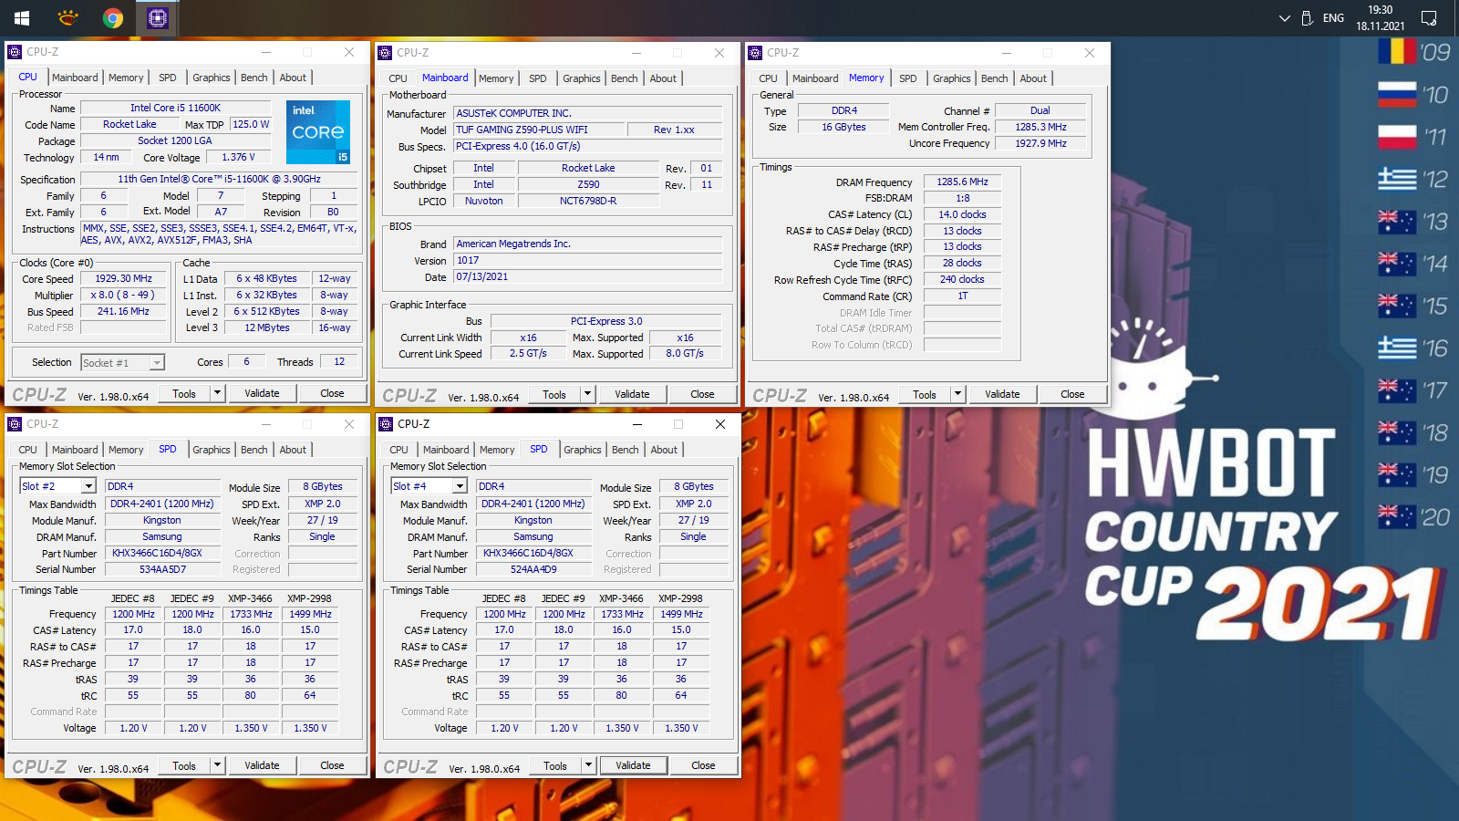
Task: Open About tab in the Slot #2 SPD window
Action: [293, 450]
